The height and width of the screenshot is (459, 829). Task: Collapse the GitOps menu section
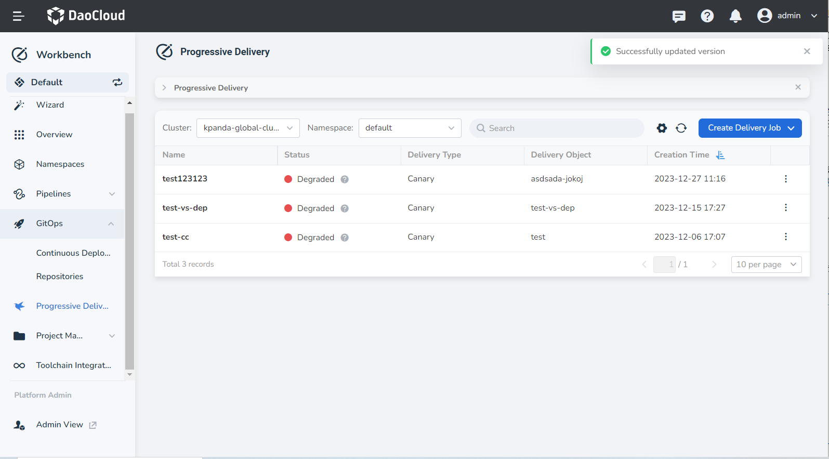(x=111, y=224)
